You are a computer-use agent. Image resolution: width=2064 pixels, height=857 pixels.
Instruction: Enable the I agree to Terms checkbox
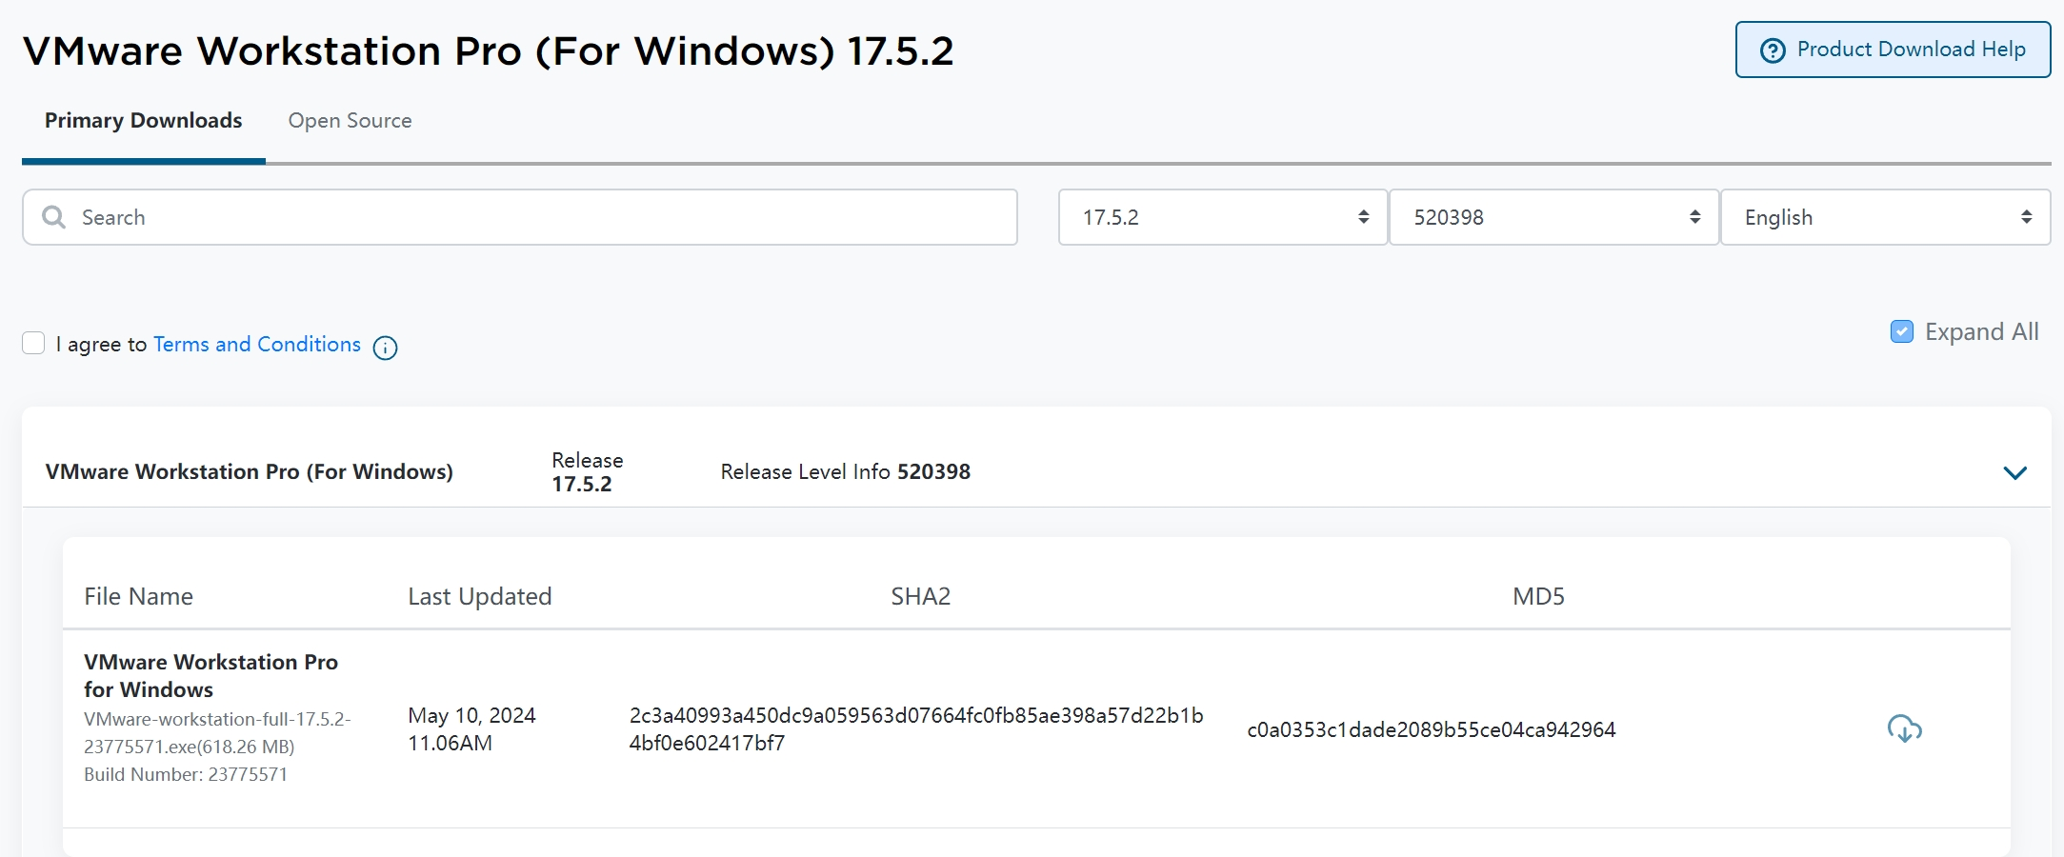pos(33,343)
